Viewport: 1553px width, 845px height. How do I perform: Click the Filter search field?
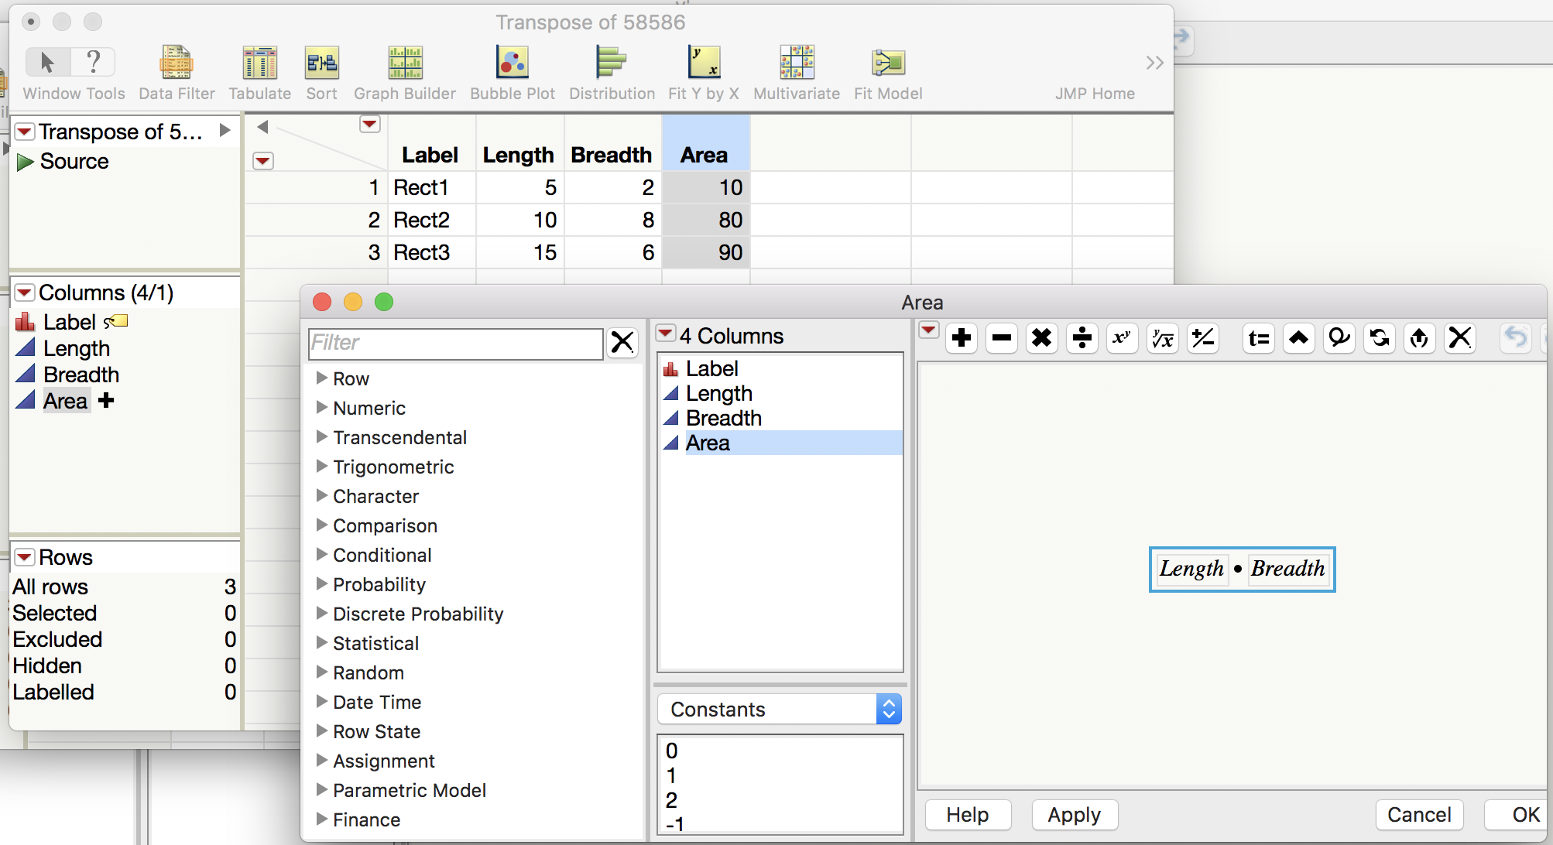[x=455, y=343]
